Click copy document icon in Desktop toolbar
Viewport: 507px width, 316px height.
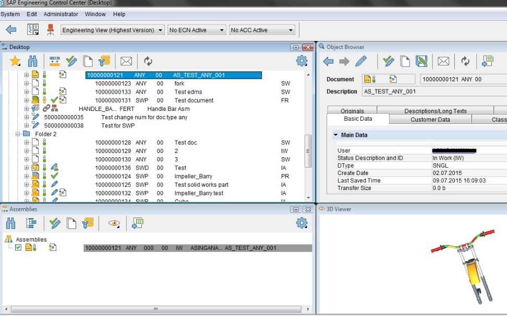coord(88,61)
